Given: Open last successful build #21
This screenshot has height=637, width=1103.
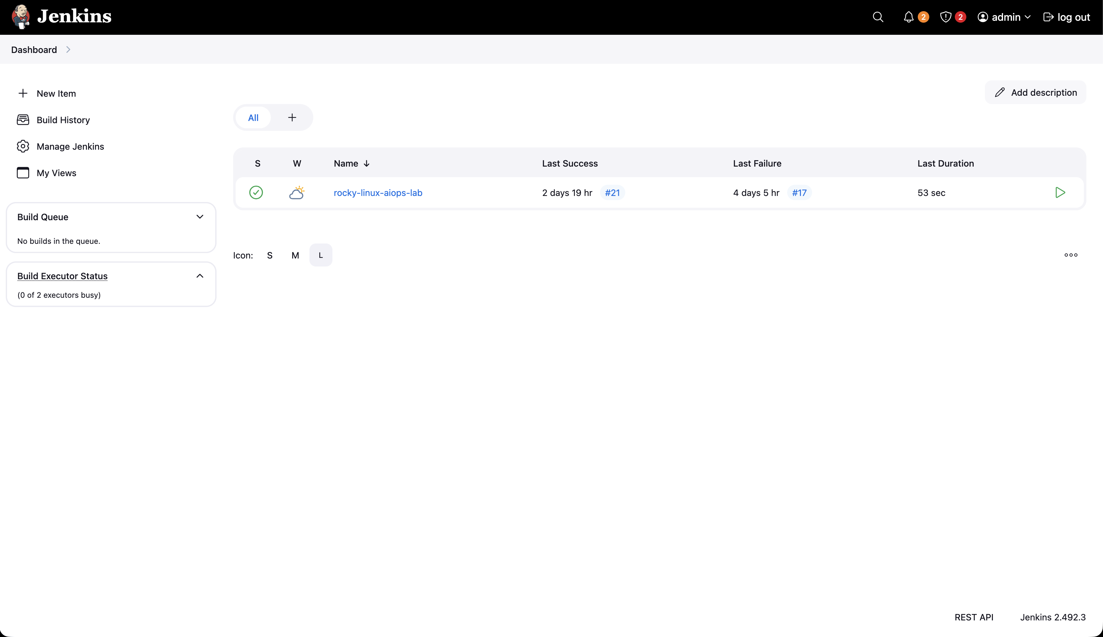Looking at the screenshot, I should pos(612,192).
